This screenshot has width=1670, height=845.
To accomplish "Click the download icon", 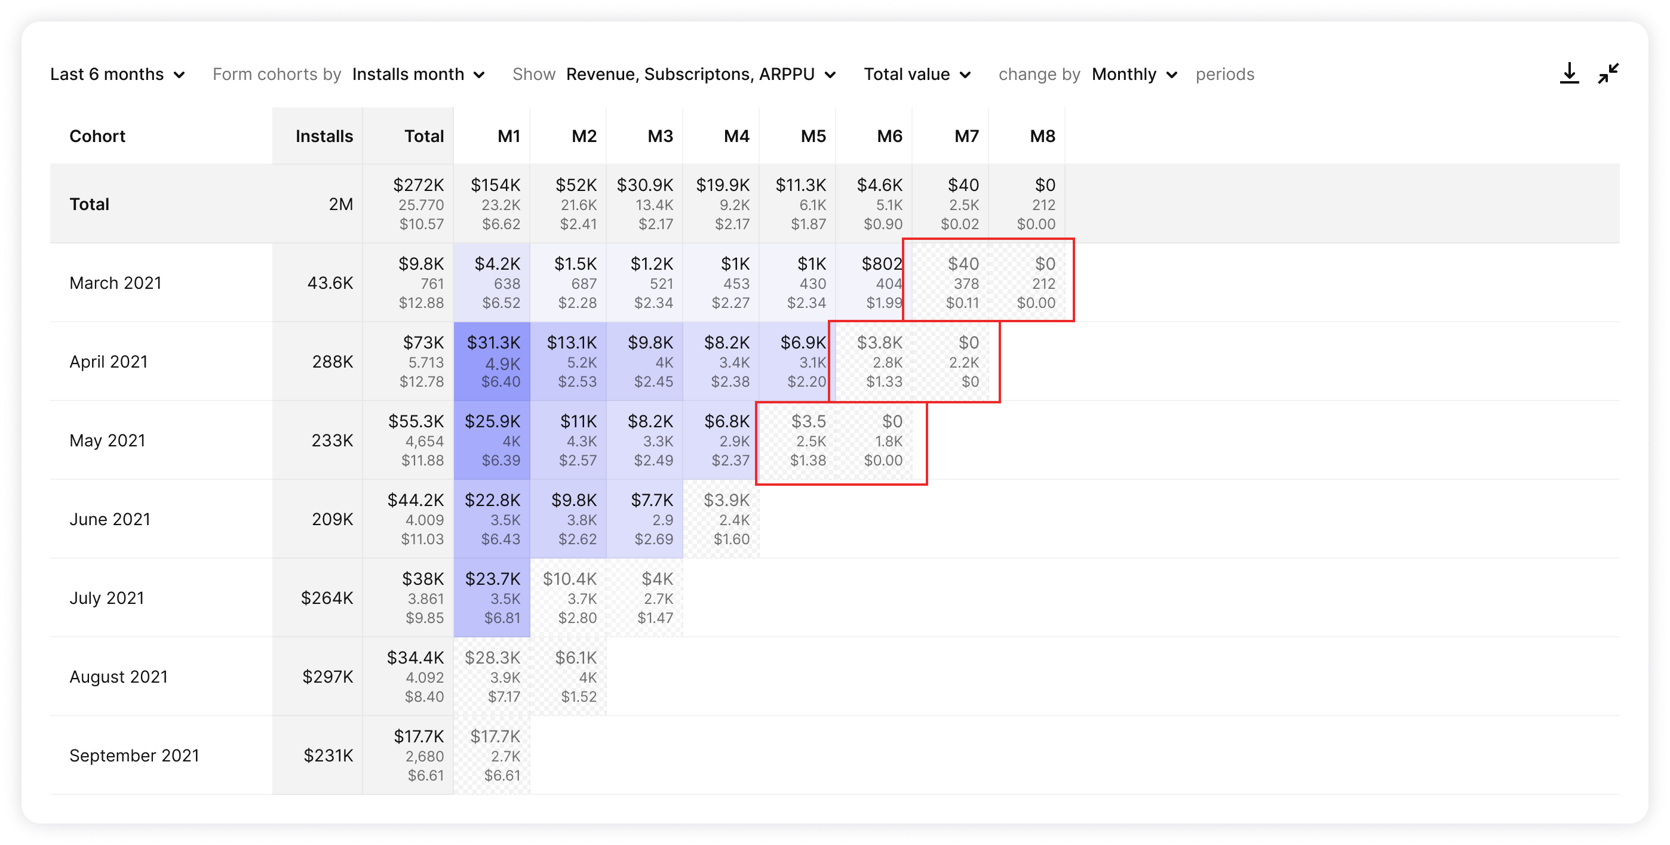I will pyautogui.click(x=1568, y=73).
